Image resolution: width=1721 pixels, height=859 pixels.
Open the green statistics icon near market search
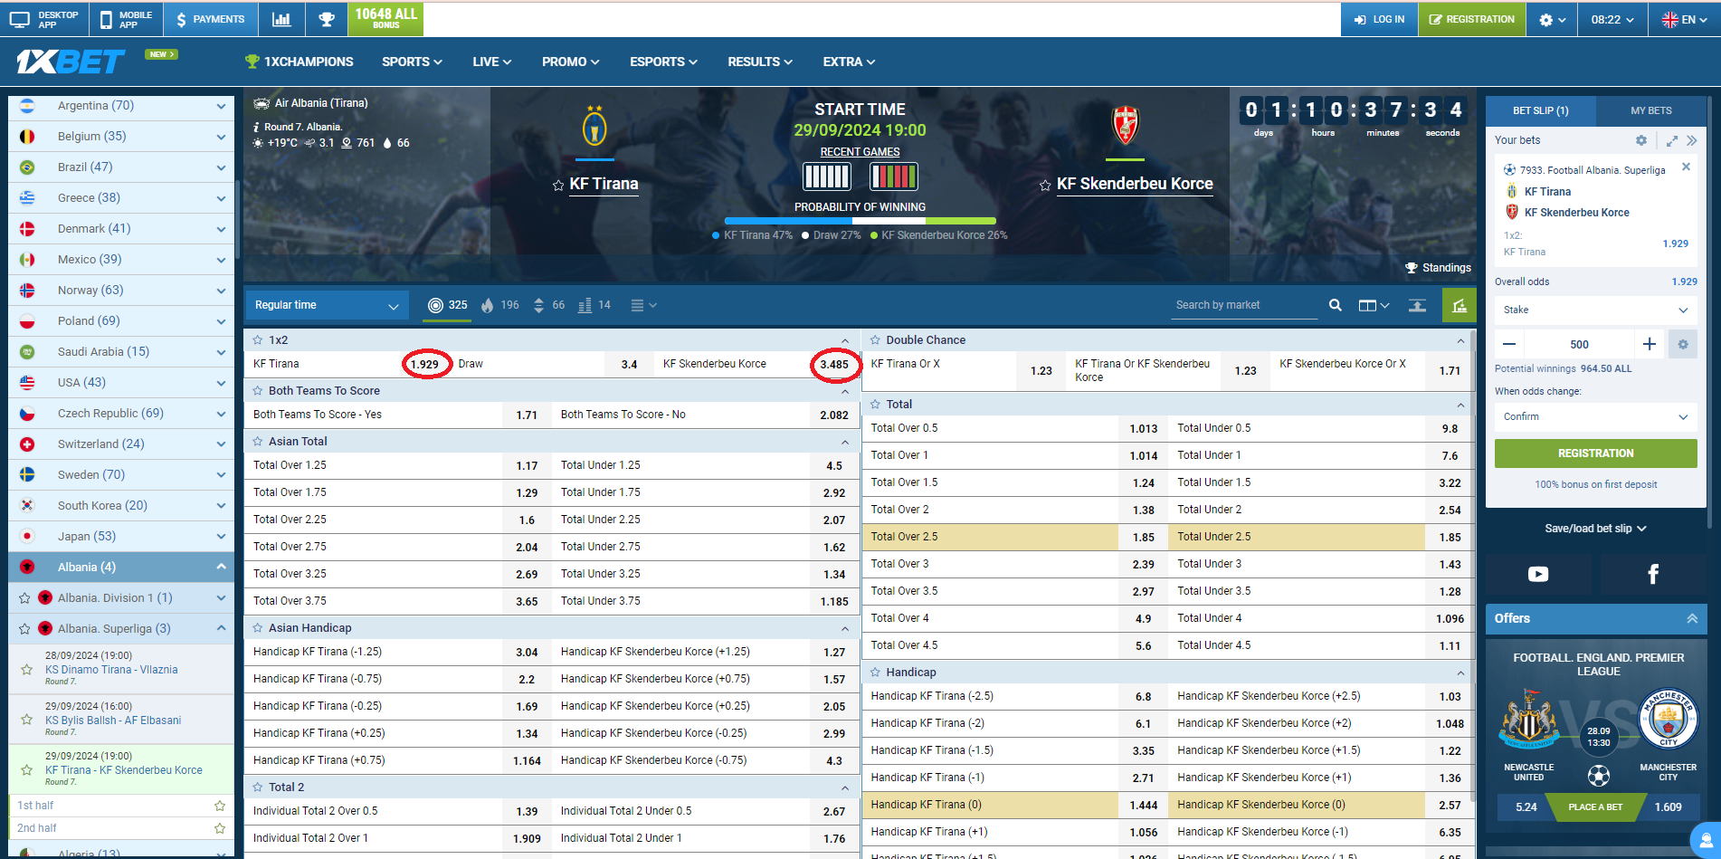coord(1459,306)
